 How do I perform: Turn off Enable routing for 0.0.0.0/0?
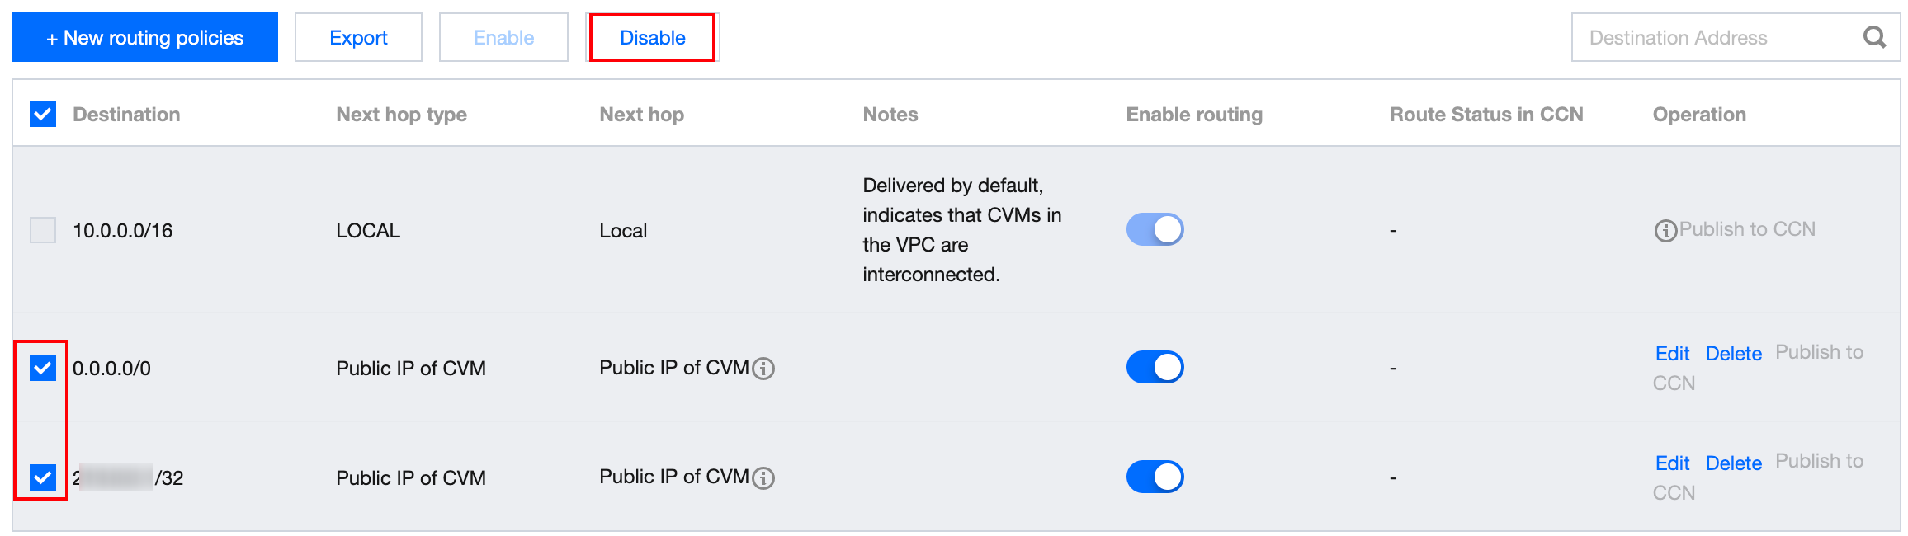pos(1155,367)
